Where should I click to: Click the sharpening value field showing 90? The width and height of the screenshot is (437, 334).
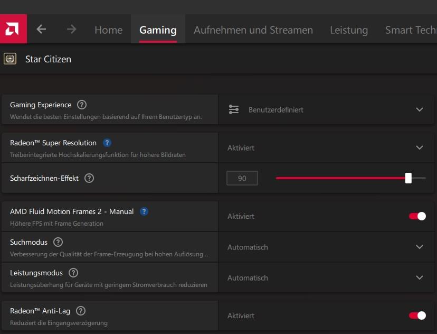[242, 178]
